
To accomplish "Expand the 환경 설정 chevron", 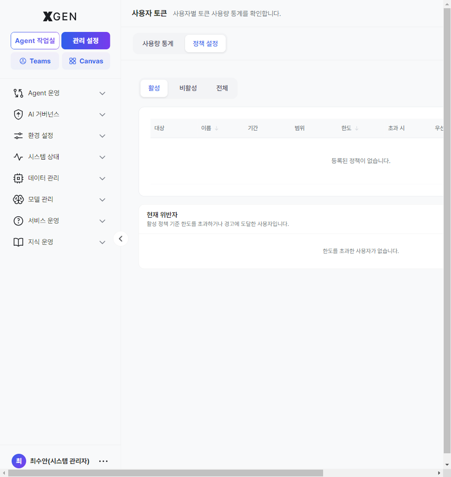I will click(x=102, y=136).
